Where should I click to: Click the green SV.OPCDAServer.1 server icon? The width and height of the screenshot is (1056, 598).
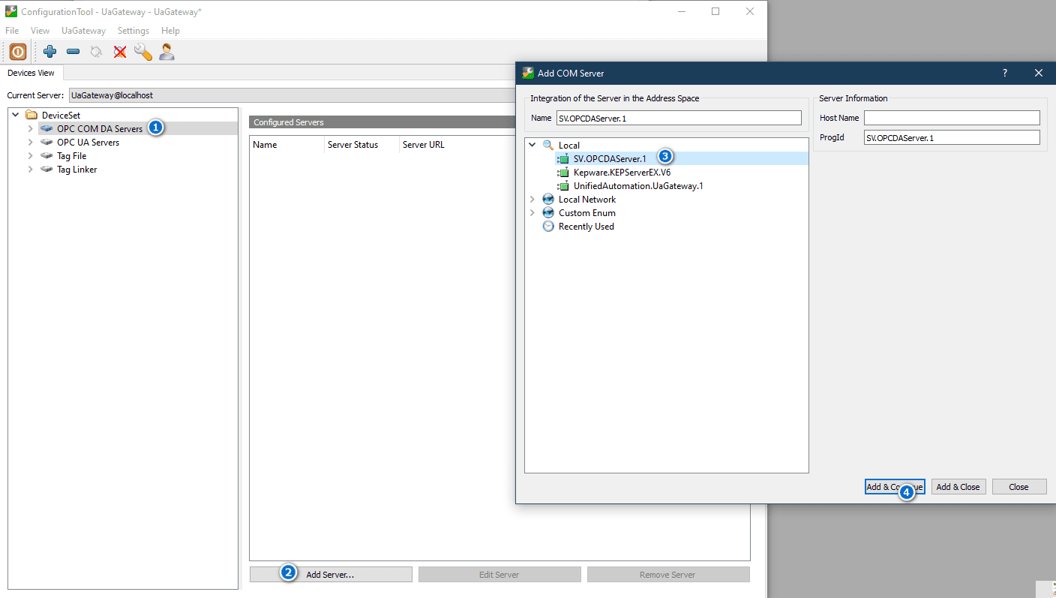click(563, 159)
